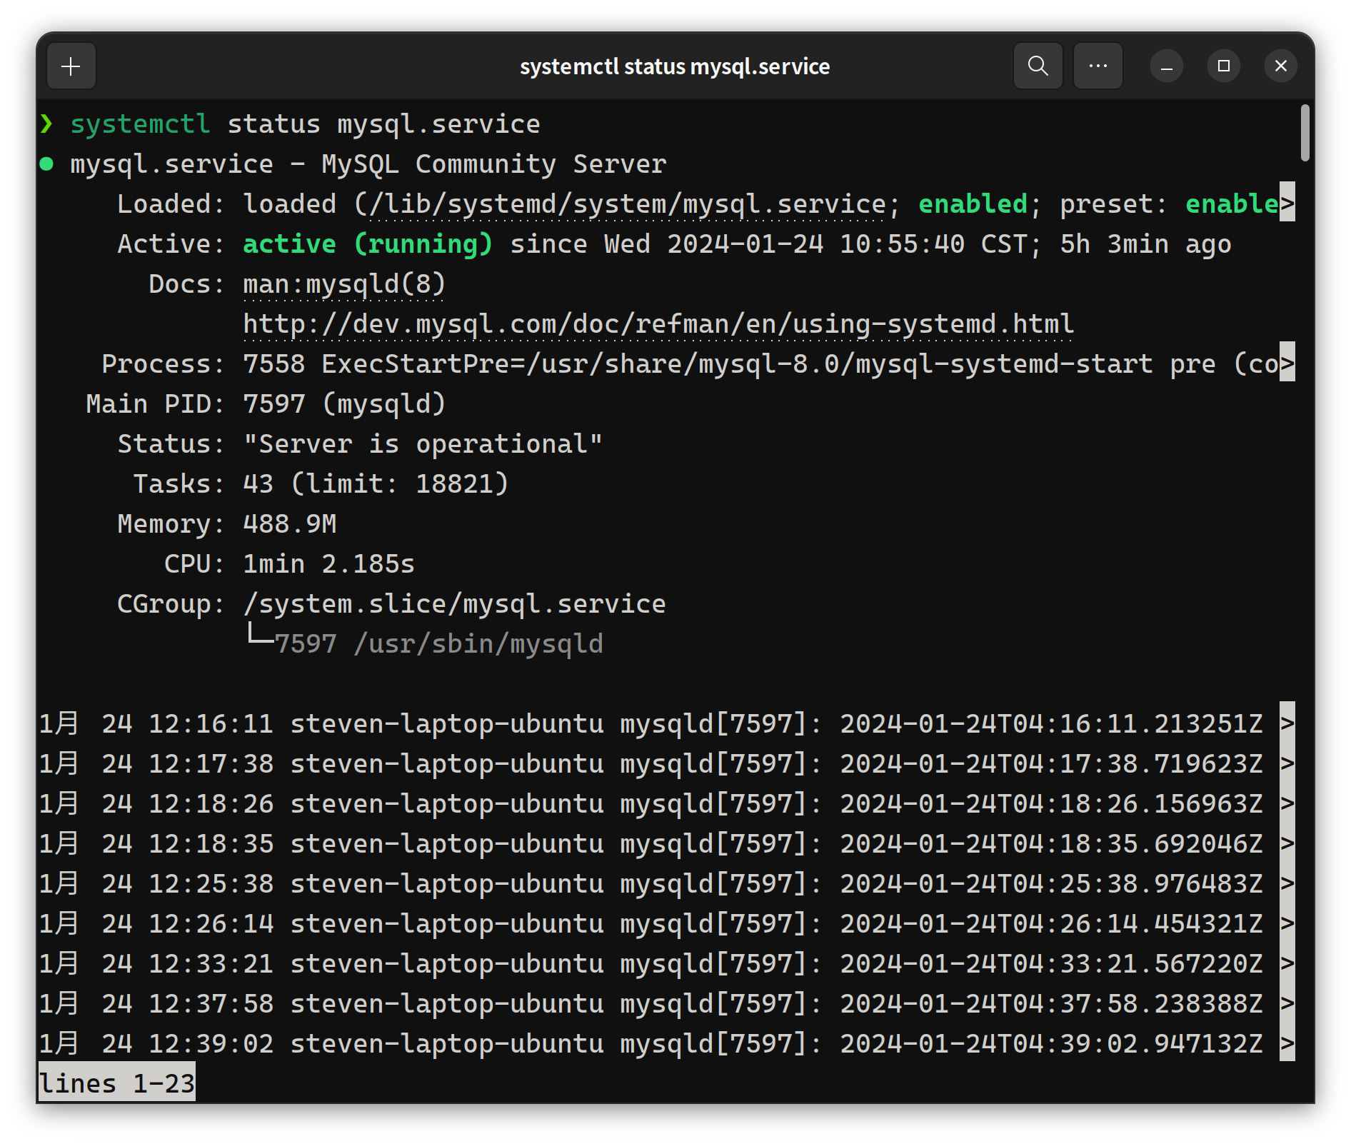Click the log line at 12:17:38
Screen dimensions: 1351x1144
click(666, 764)
